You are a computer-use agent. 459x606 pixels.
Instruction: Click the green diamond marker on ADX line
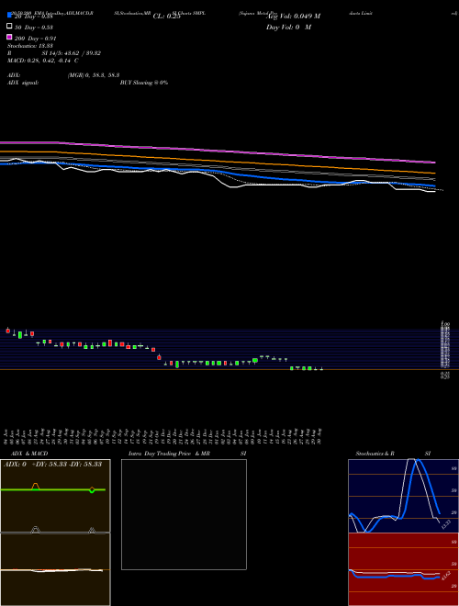(x=92, y=490)
